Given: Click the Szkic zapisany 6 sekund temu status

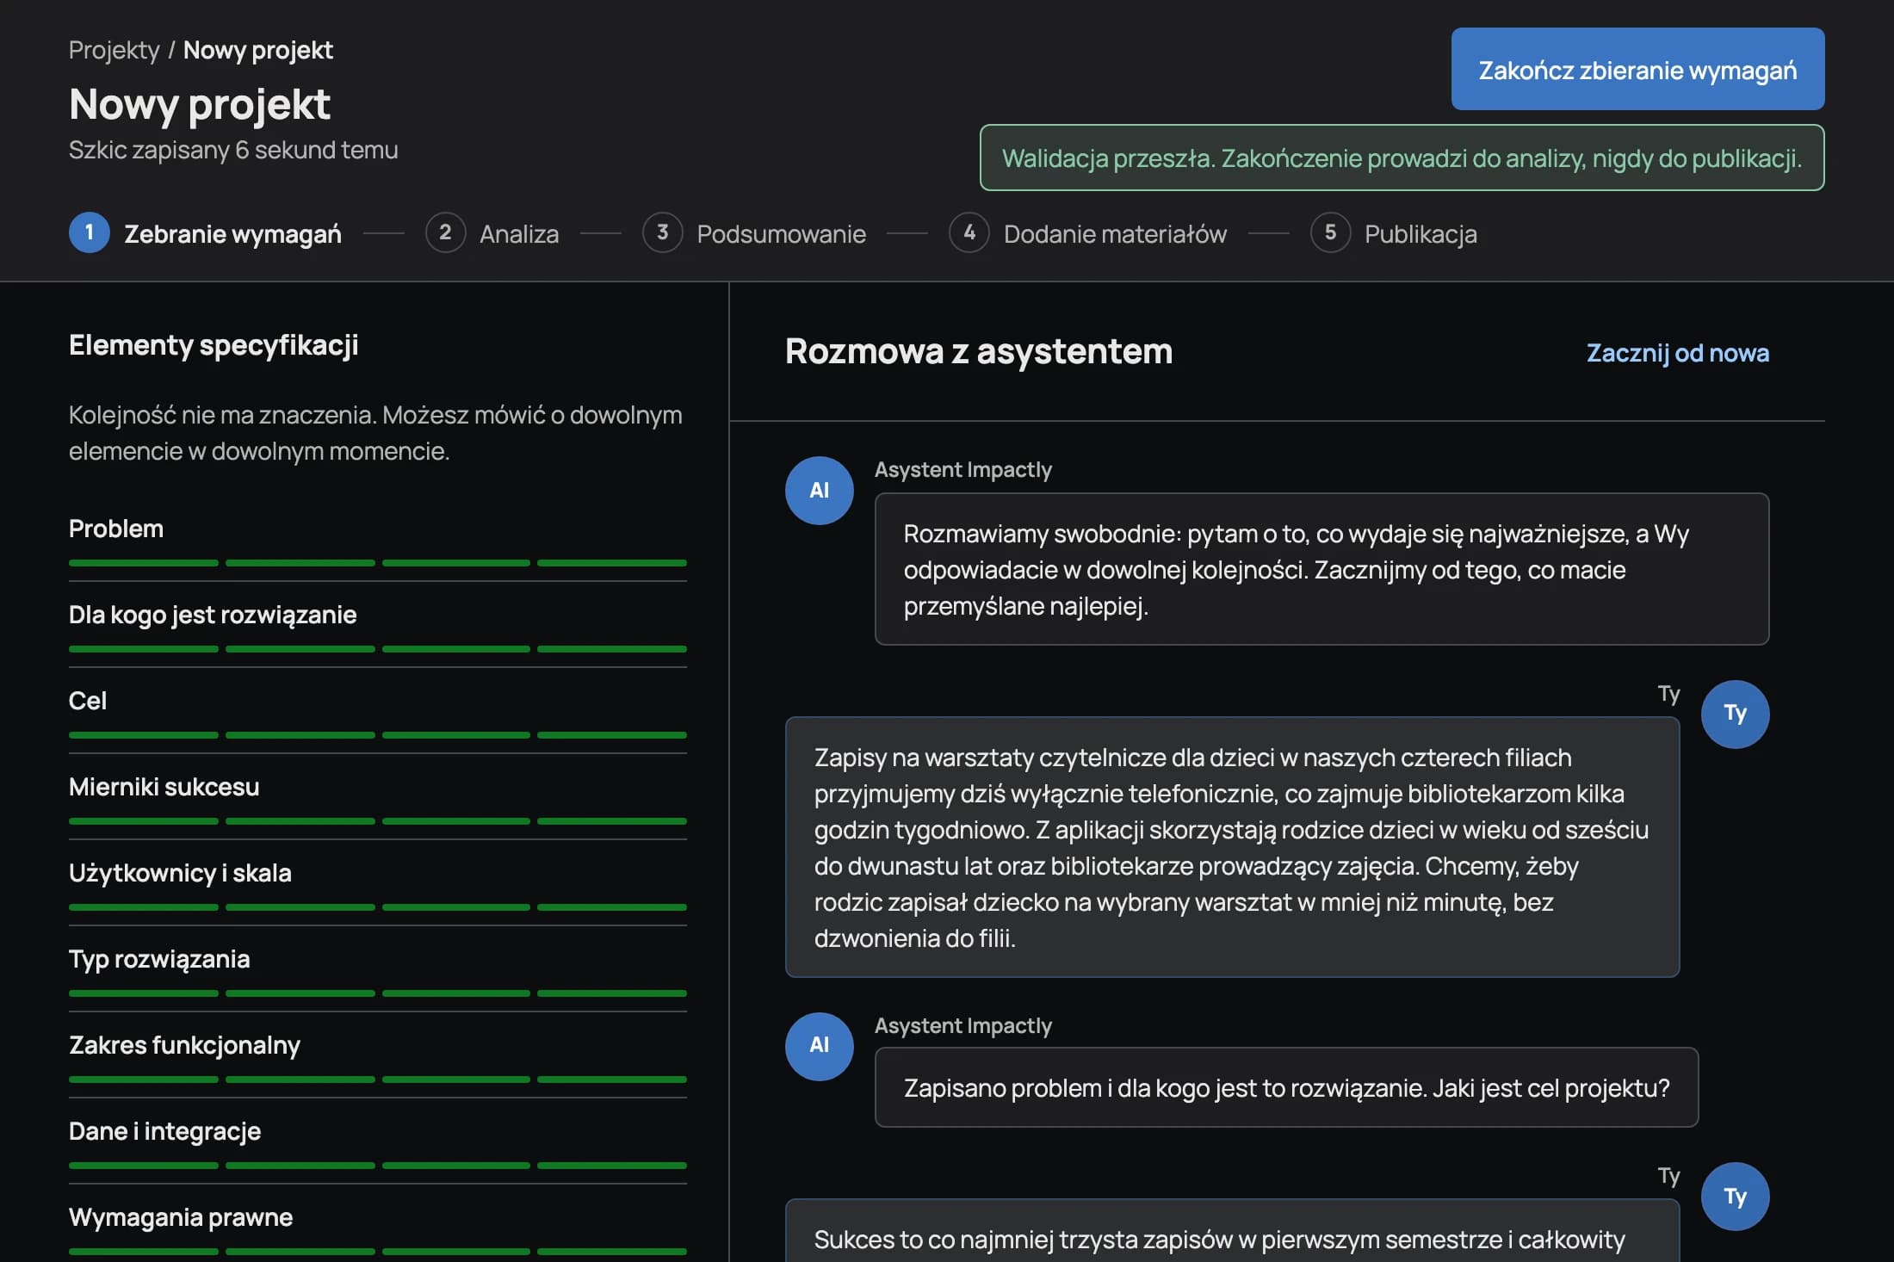Looking at the screenshot, I should click(233, 150).
